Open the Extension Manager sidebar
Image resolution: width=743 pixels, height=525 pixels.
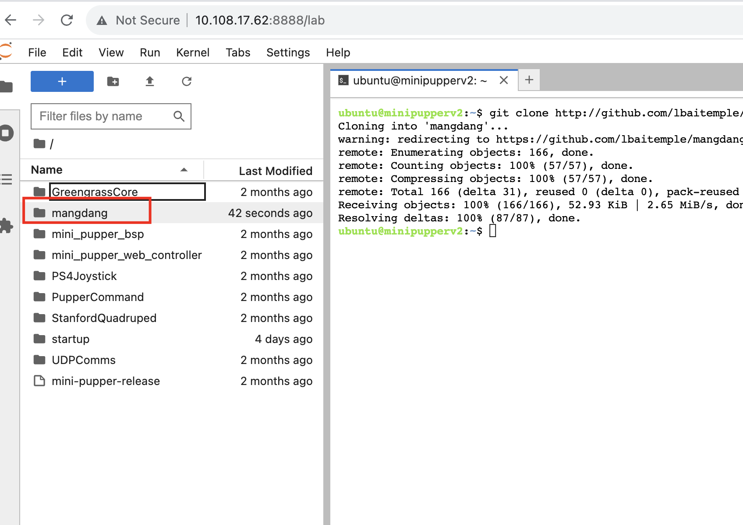click(7, 226)
